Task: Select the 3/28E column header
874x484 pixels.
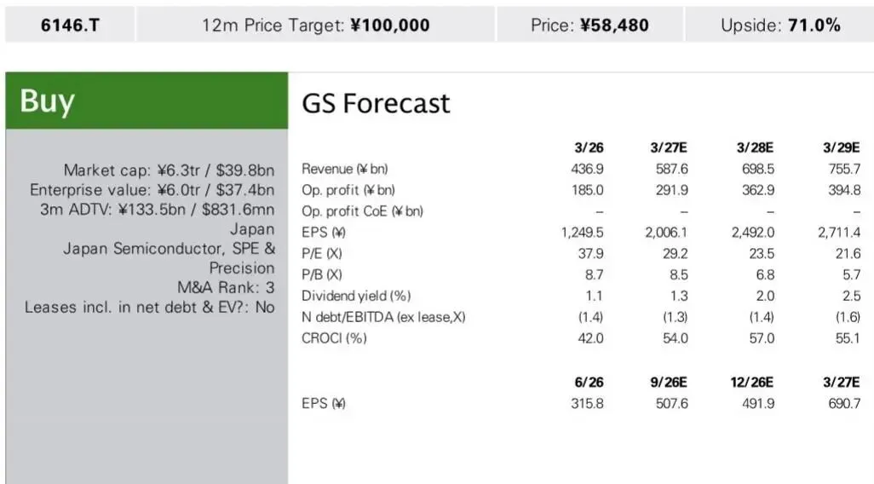Action: (755, 147)
